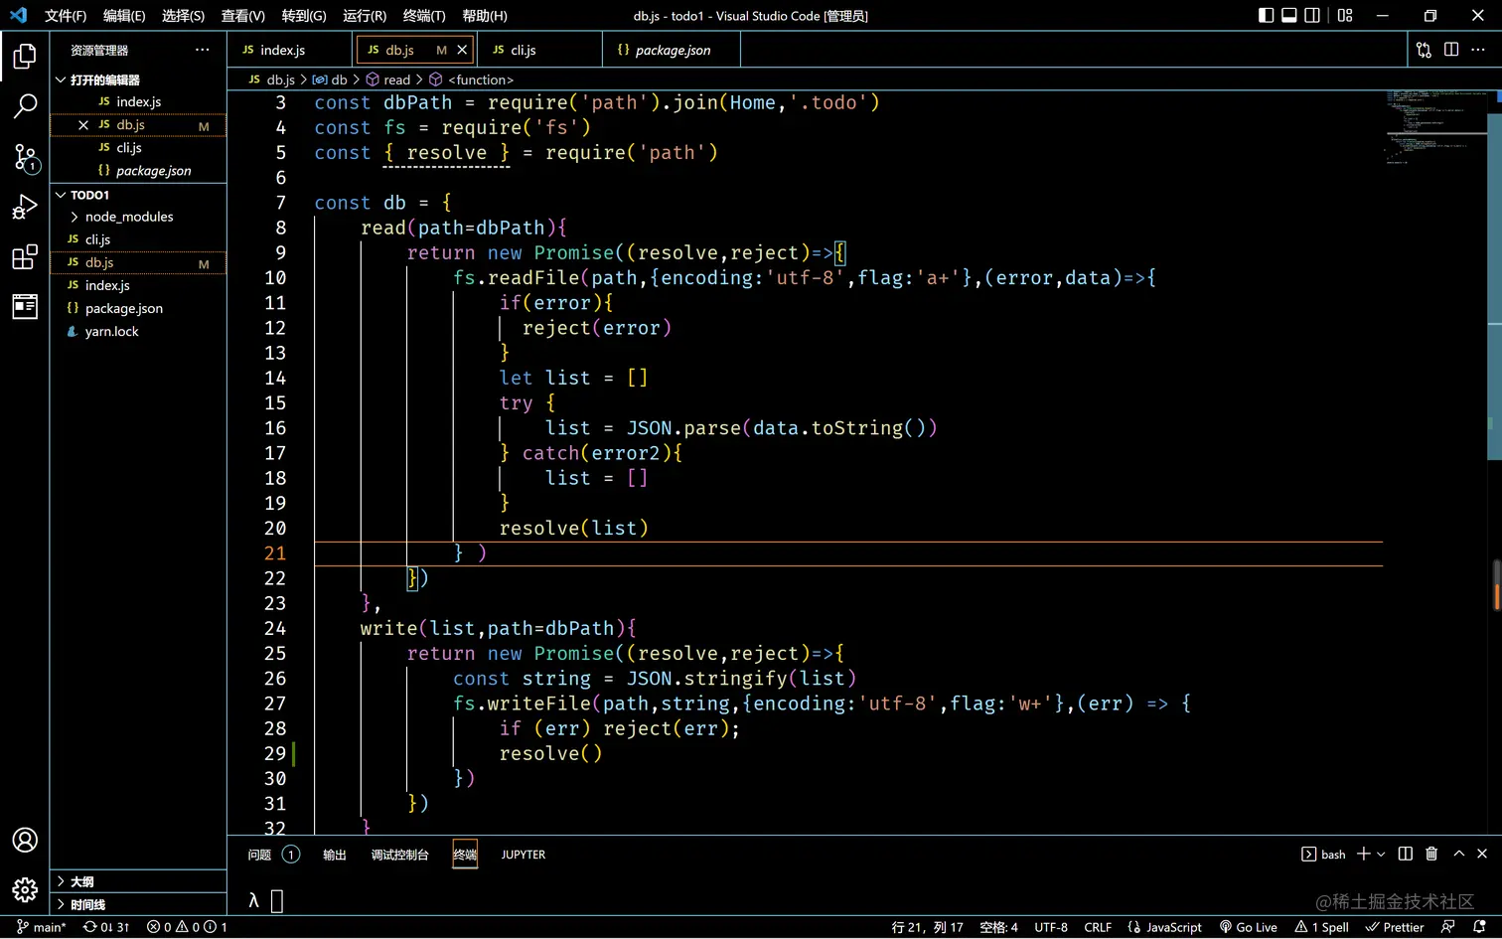The width and height of the screenshot is (1502, 939).
Task: Open editor More Actions ellipsis
Action: (x=1478, y=50)
